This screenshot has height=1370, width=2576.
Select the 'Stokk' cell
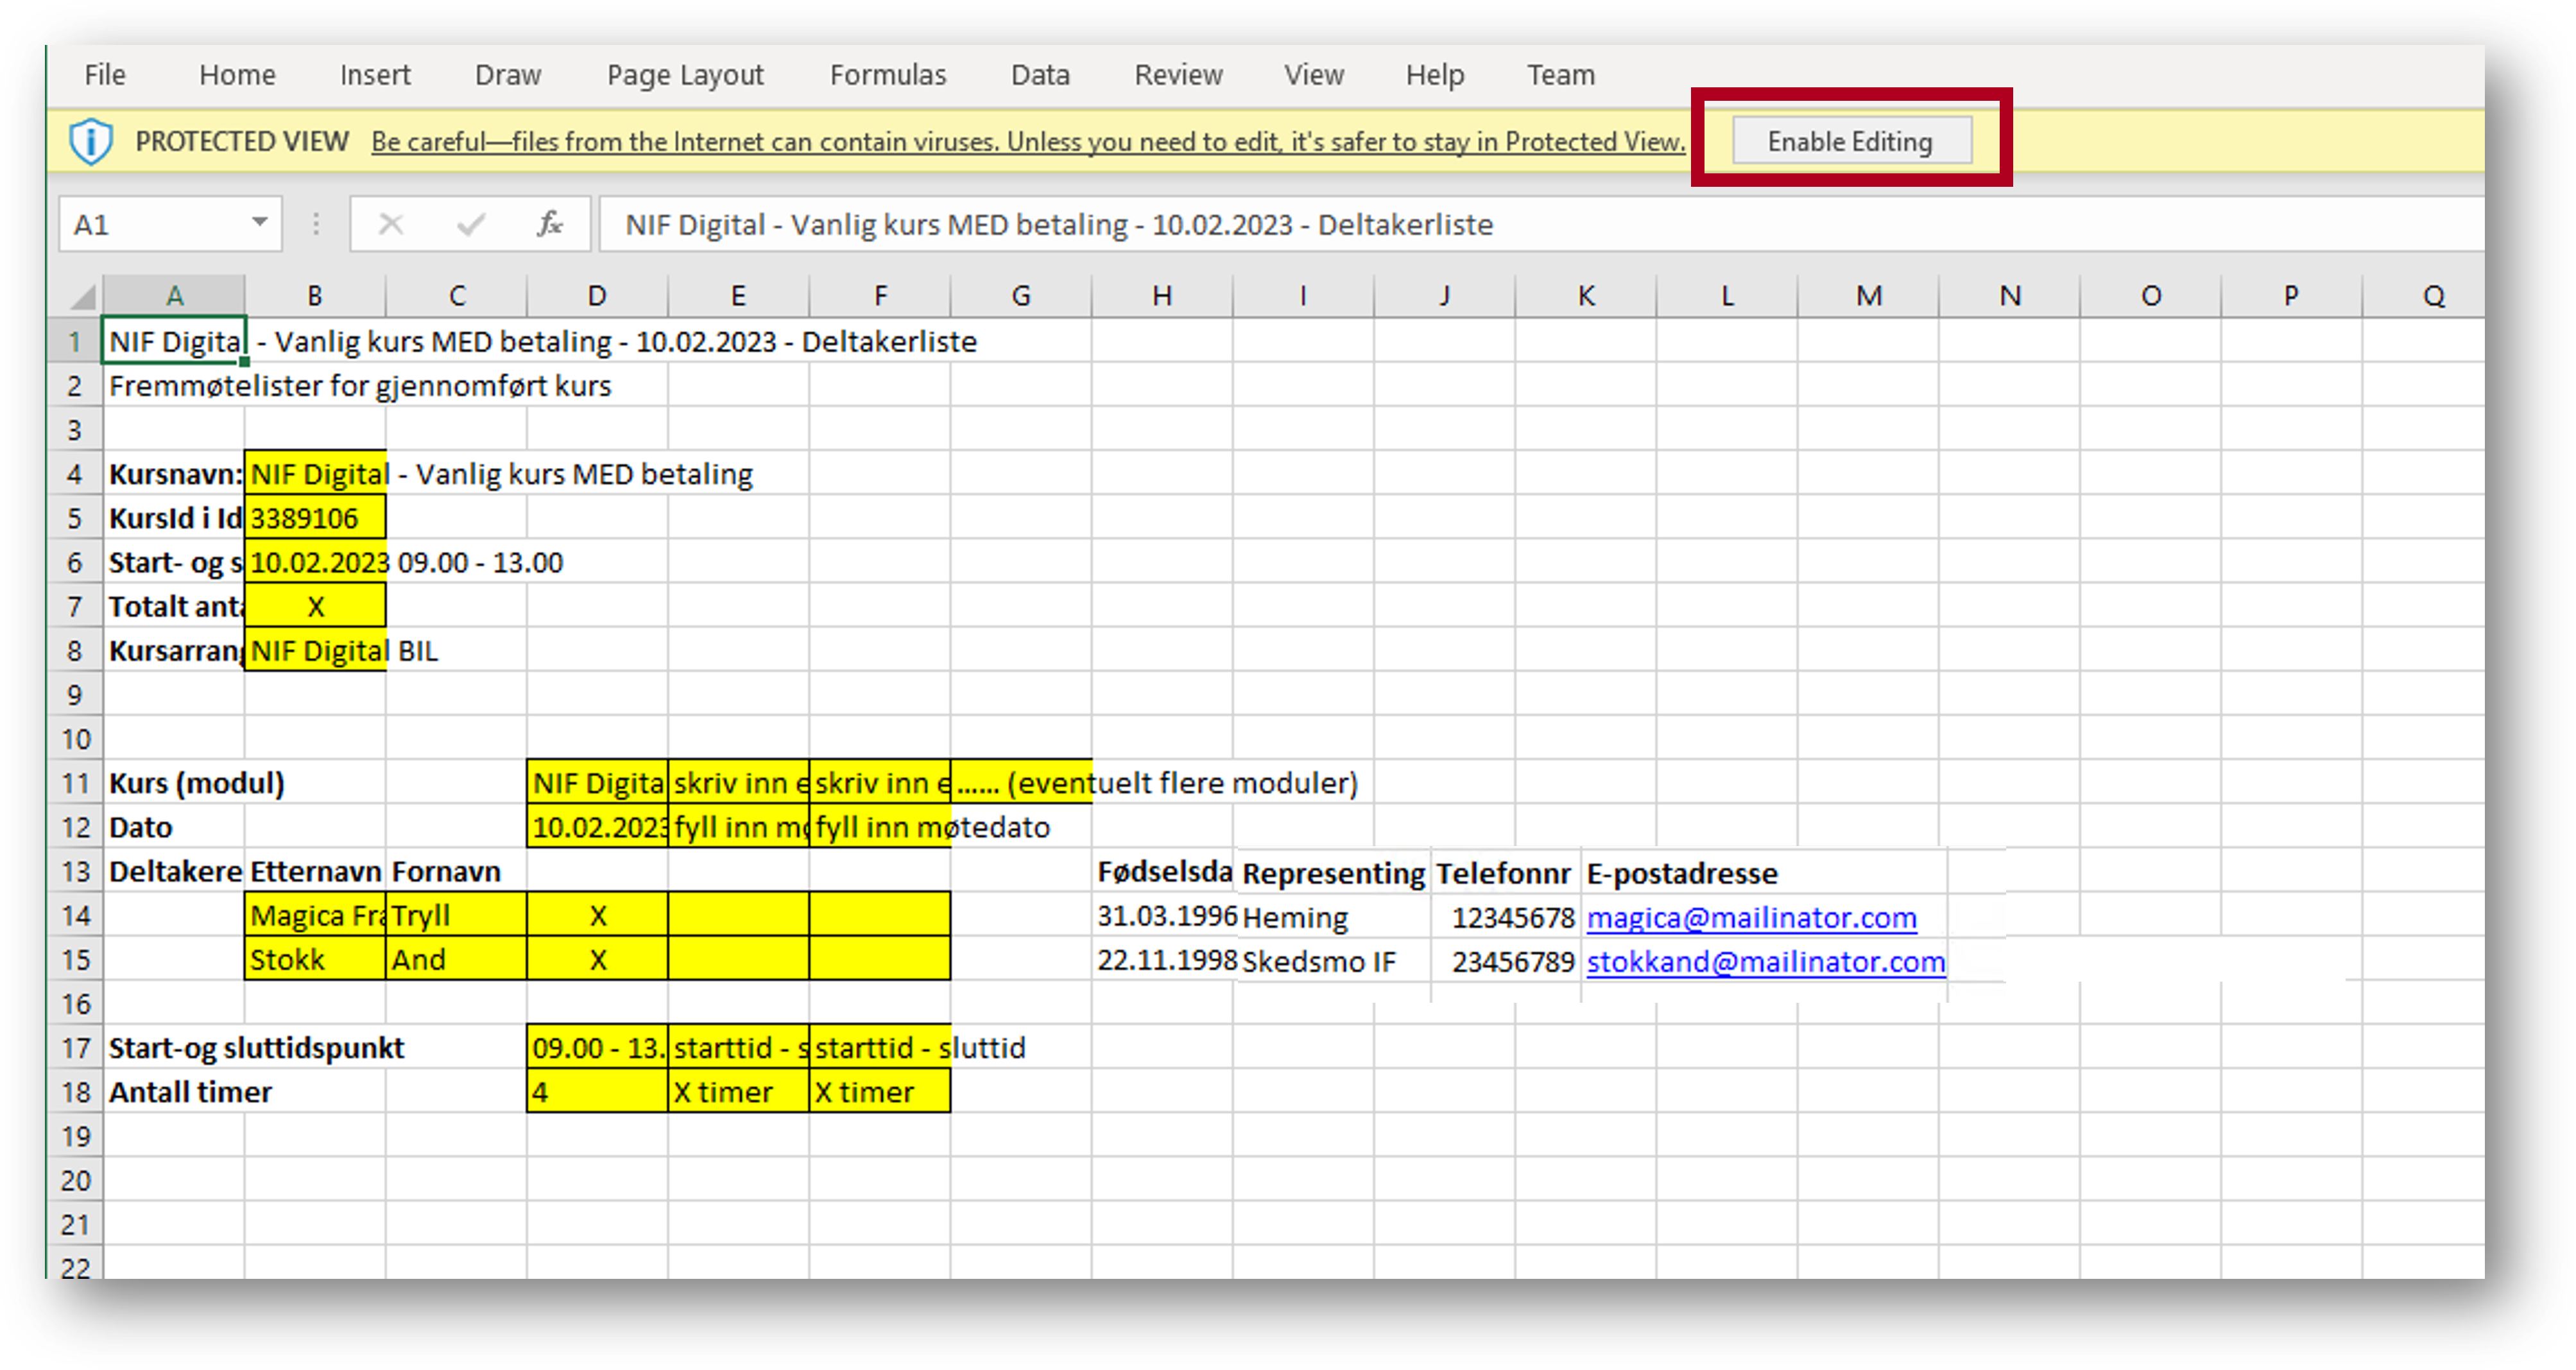coord(315,959)
